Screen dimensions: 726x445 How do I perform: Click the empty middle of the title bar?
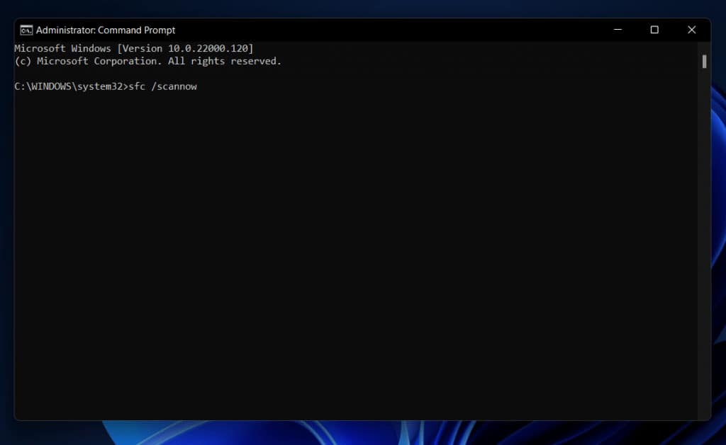coord(390,30)
